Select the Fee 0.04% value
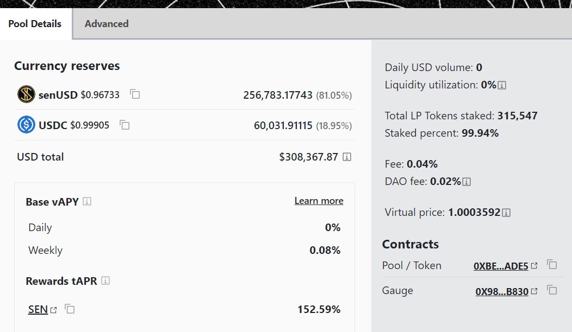Screen dimensions: 572x332 click(x=422, y=164)
